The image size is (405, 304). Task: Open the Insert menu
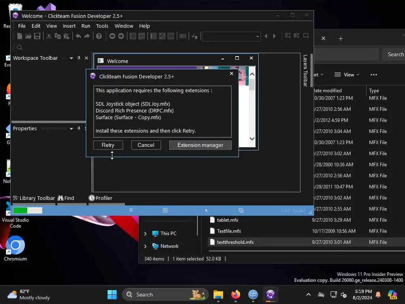click(69, 26)
